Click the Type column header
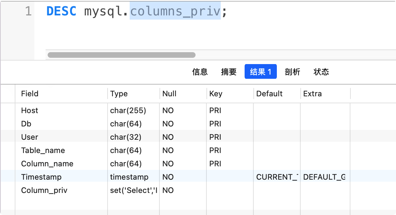The image size is (396, 215). (x=119, y=93)
